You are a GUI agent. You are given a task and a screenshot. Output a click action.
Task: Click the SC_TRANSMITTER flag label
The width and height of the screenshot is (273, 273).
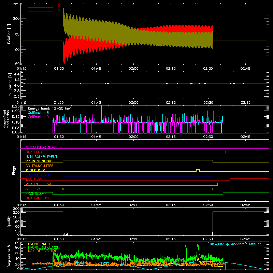pyautogui.click(x=40, y=166)
